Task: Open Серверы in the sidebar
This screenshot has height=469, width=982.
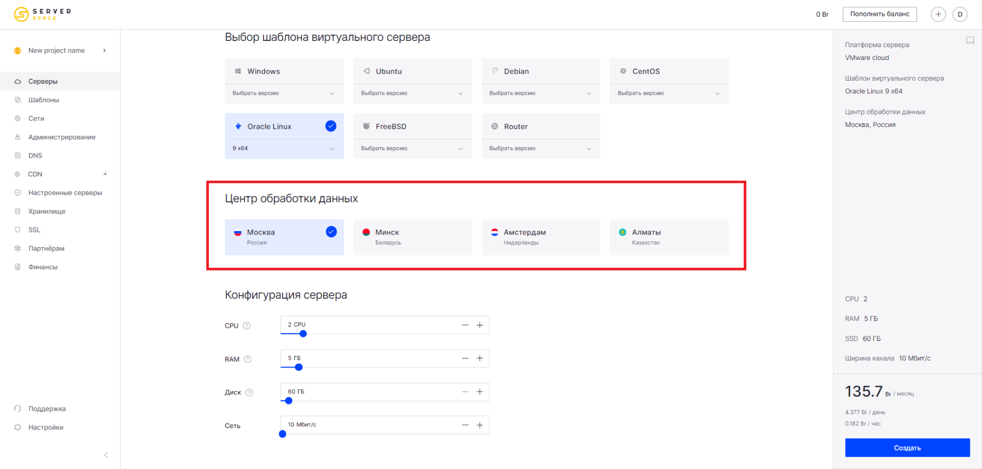Action: click(60, 81)
